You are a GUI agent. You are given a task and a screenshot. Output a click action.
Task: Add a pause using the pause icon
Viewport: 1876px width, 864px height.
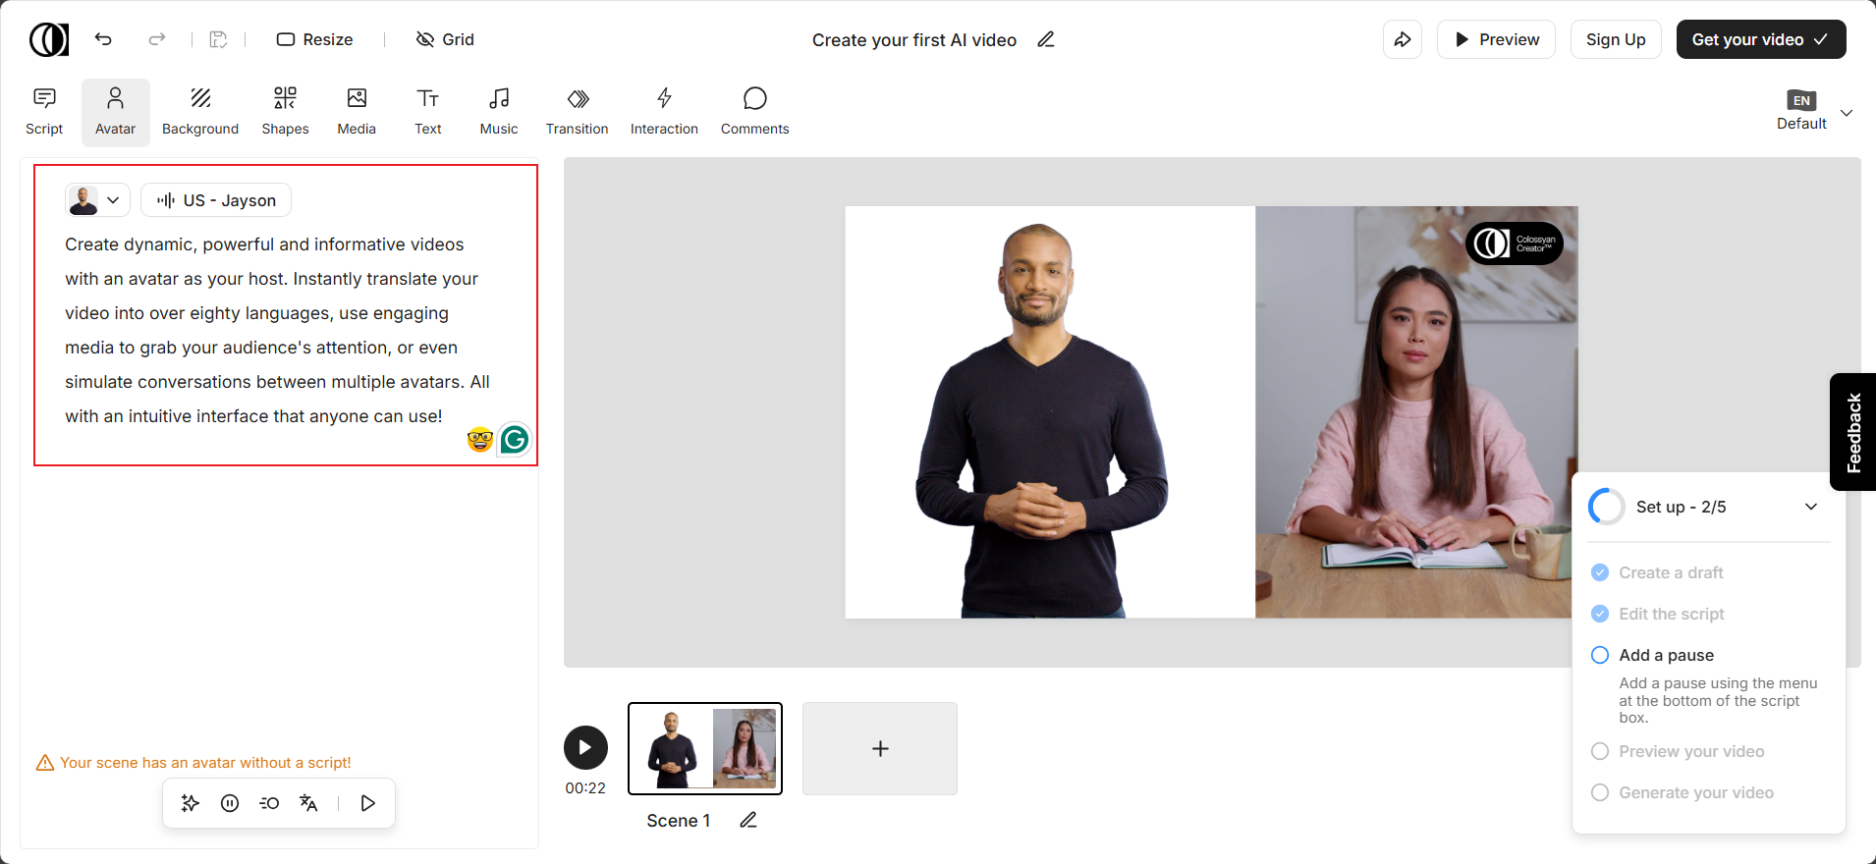(230, 803)
